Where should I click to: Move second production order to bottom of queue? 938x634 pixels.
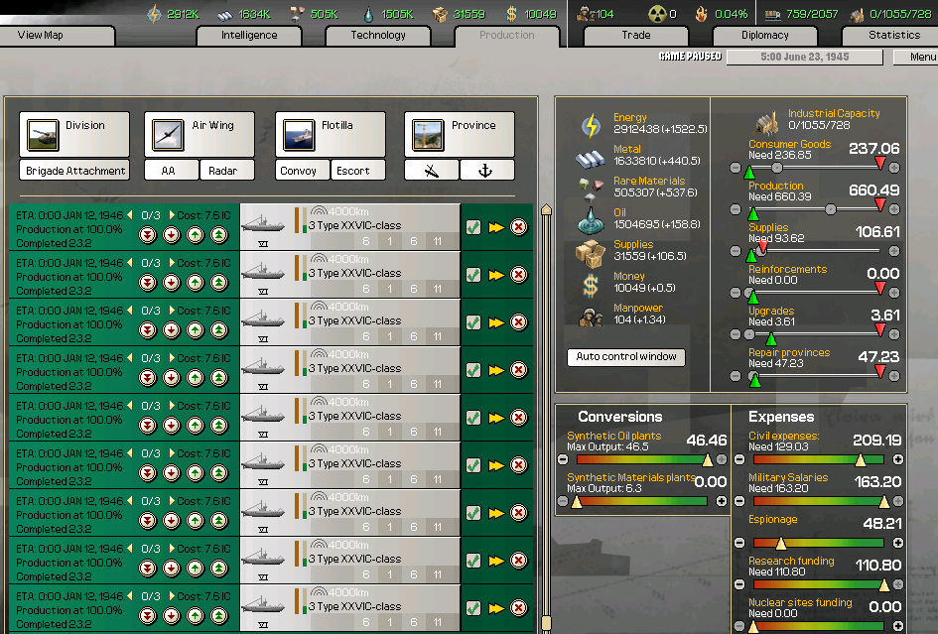[147, 283]
